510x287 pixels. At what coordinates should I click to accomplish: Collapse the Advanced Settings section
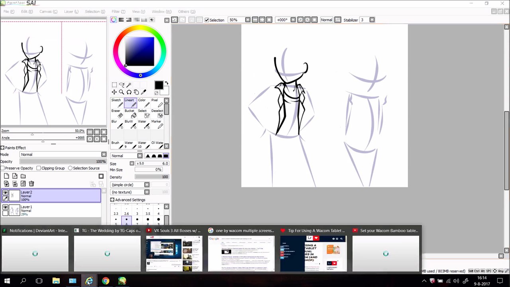112,200
